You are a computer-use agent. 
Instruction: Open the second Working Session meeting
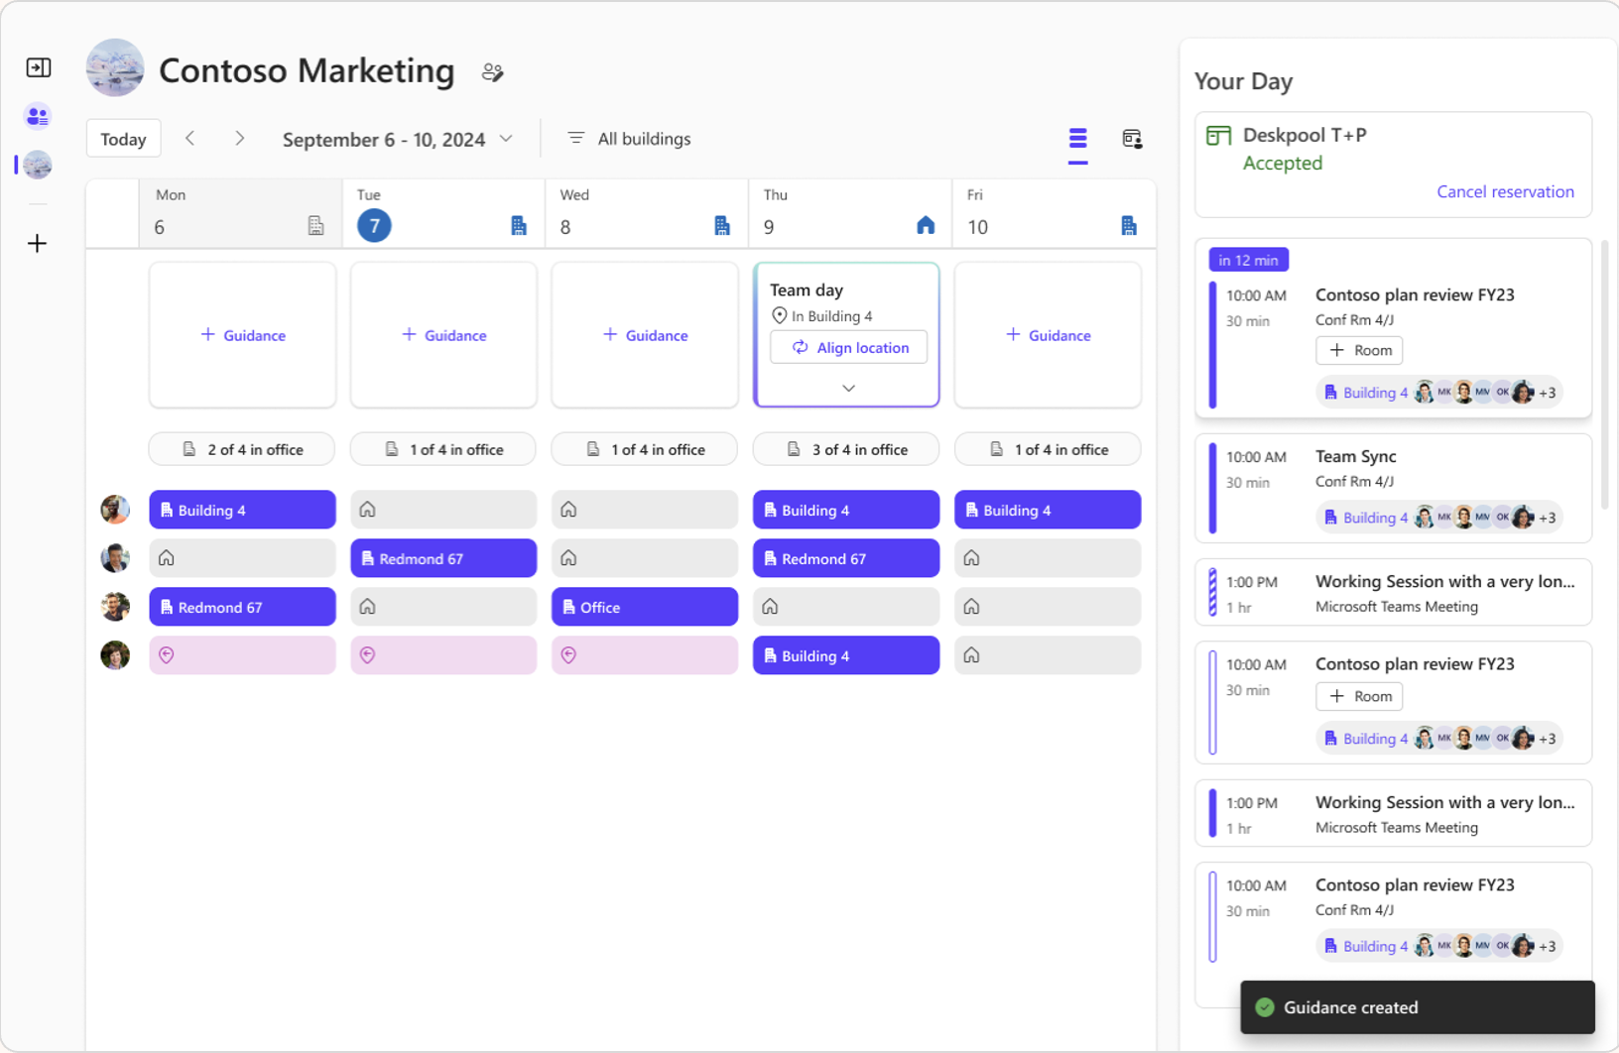[1394, 814]
